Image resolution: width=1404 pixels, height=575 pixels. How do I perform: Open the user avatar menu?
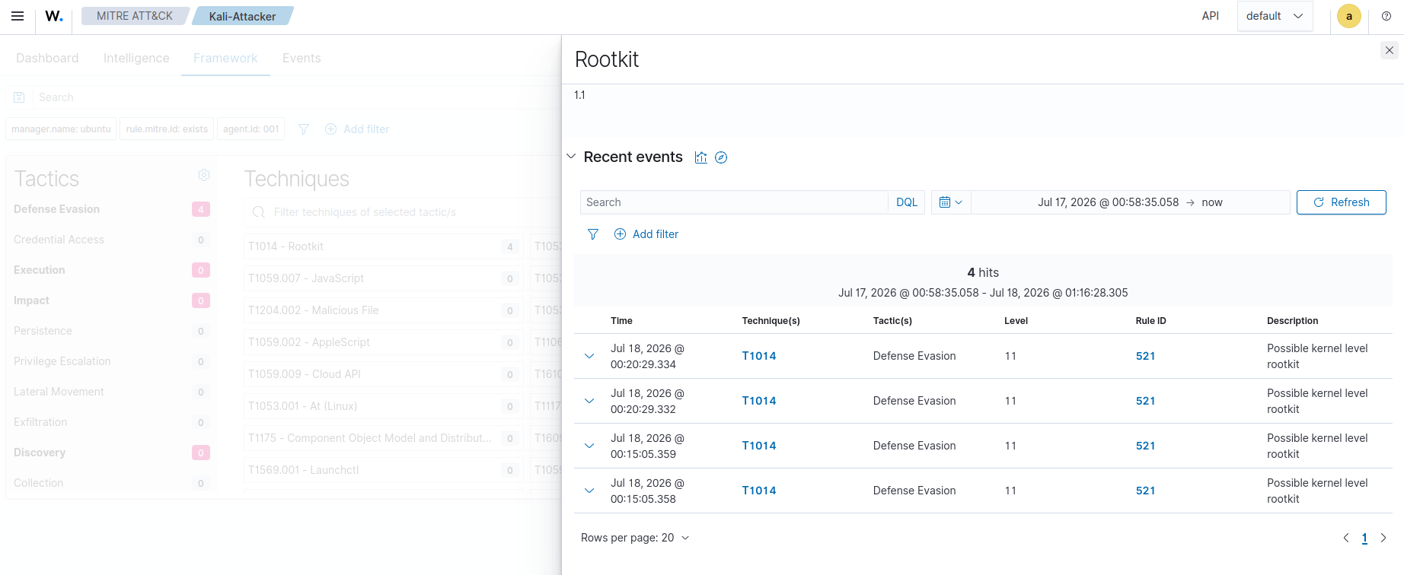coord(1349,16)
